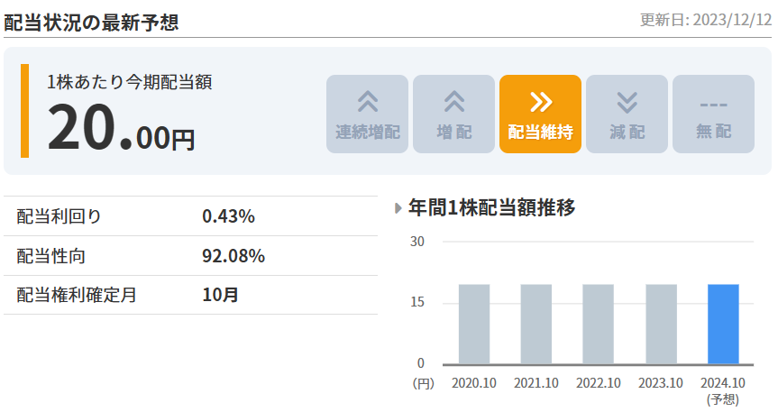Click the 20.00円 dividend amount
The height and width of the screenshot is (412, 778).
click(x=121, y=130)
